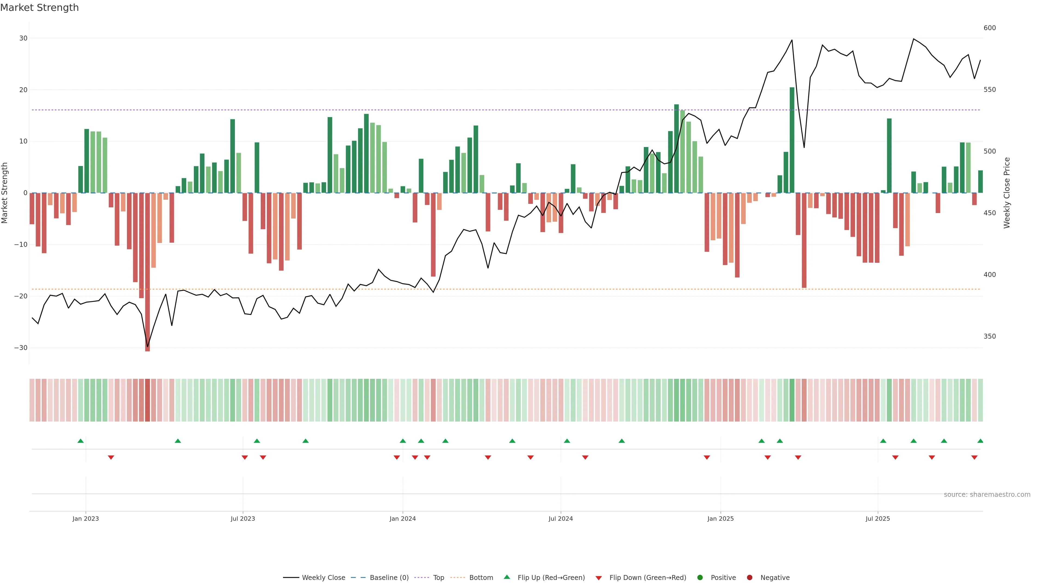Click the Jan 2023 x-axis label

[x=86, y=519]
